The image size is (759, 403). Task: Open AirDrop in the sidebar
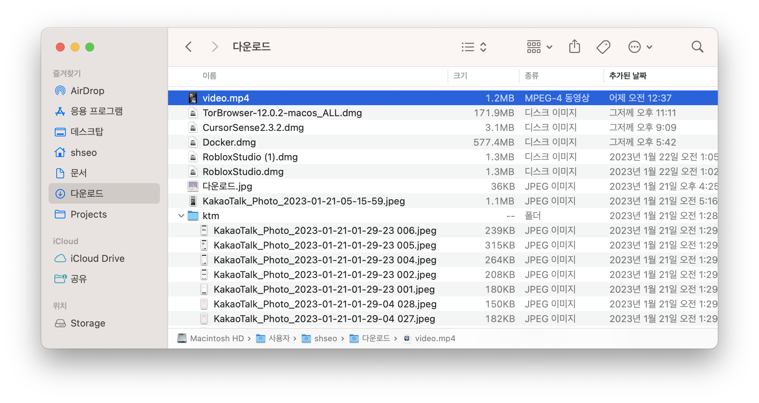(87, 91)
